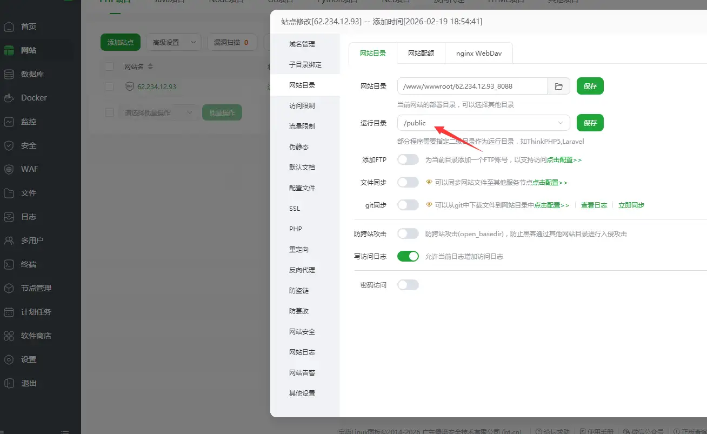The image size is (707, 434).
Task: Click the folder browse icon beside 网站目录 path
Action: (x=559, y=86)
